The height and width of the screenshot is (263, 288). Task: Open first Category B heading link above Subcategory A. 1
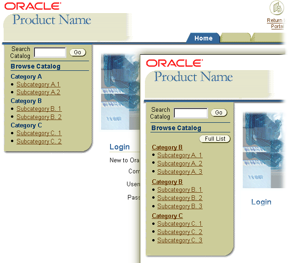(167, 147)
